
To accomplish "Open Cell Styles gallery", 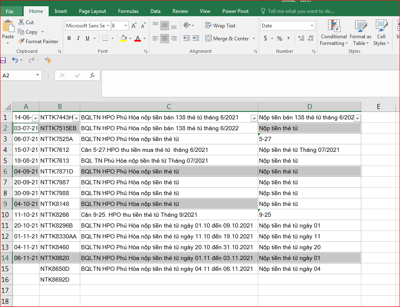I will click(x=381, y=33).
